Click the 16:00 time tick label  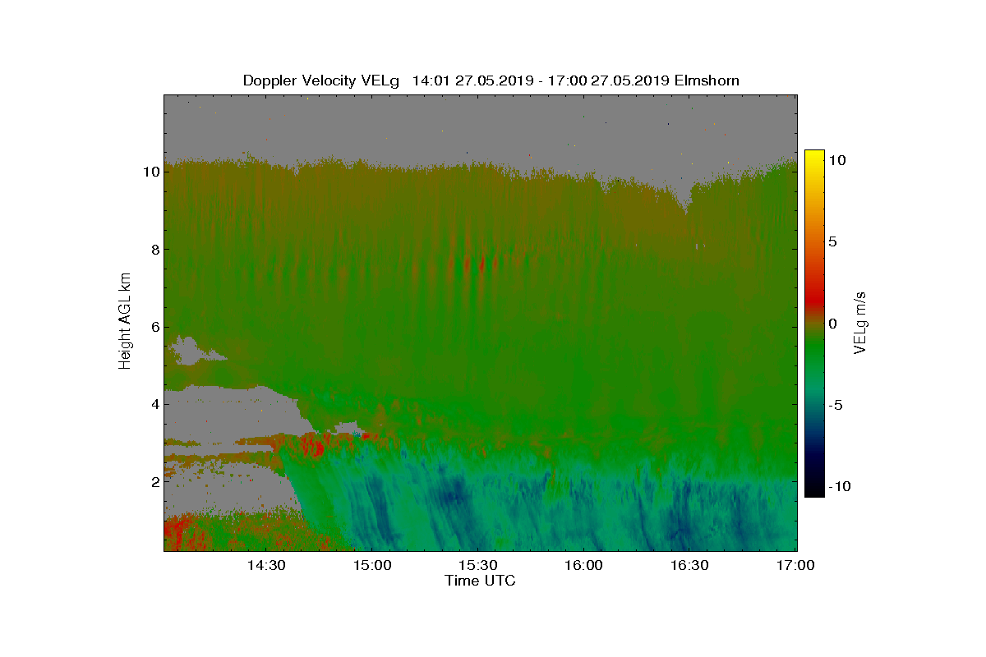pos(584,565)
